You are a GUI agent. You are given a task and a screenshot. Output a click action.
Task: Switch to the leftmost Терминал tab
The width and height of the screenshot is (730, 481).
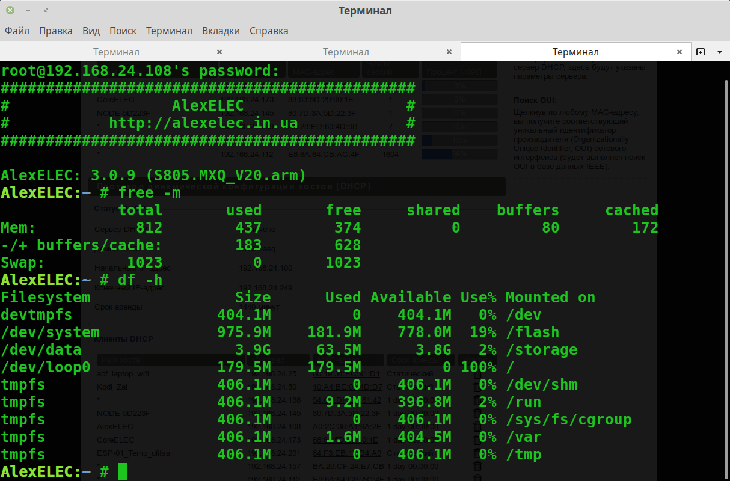coord(116,52)
